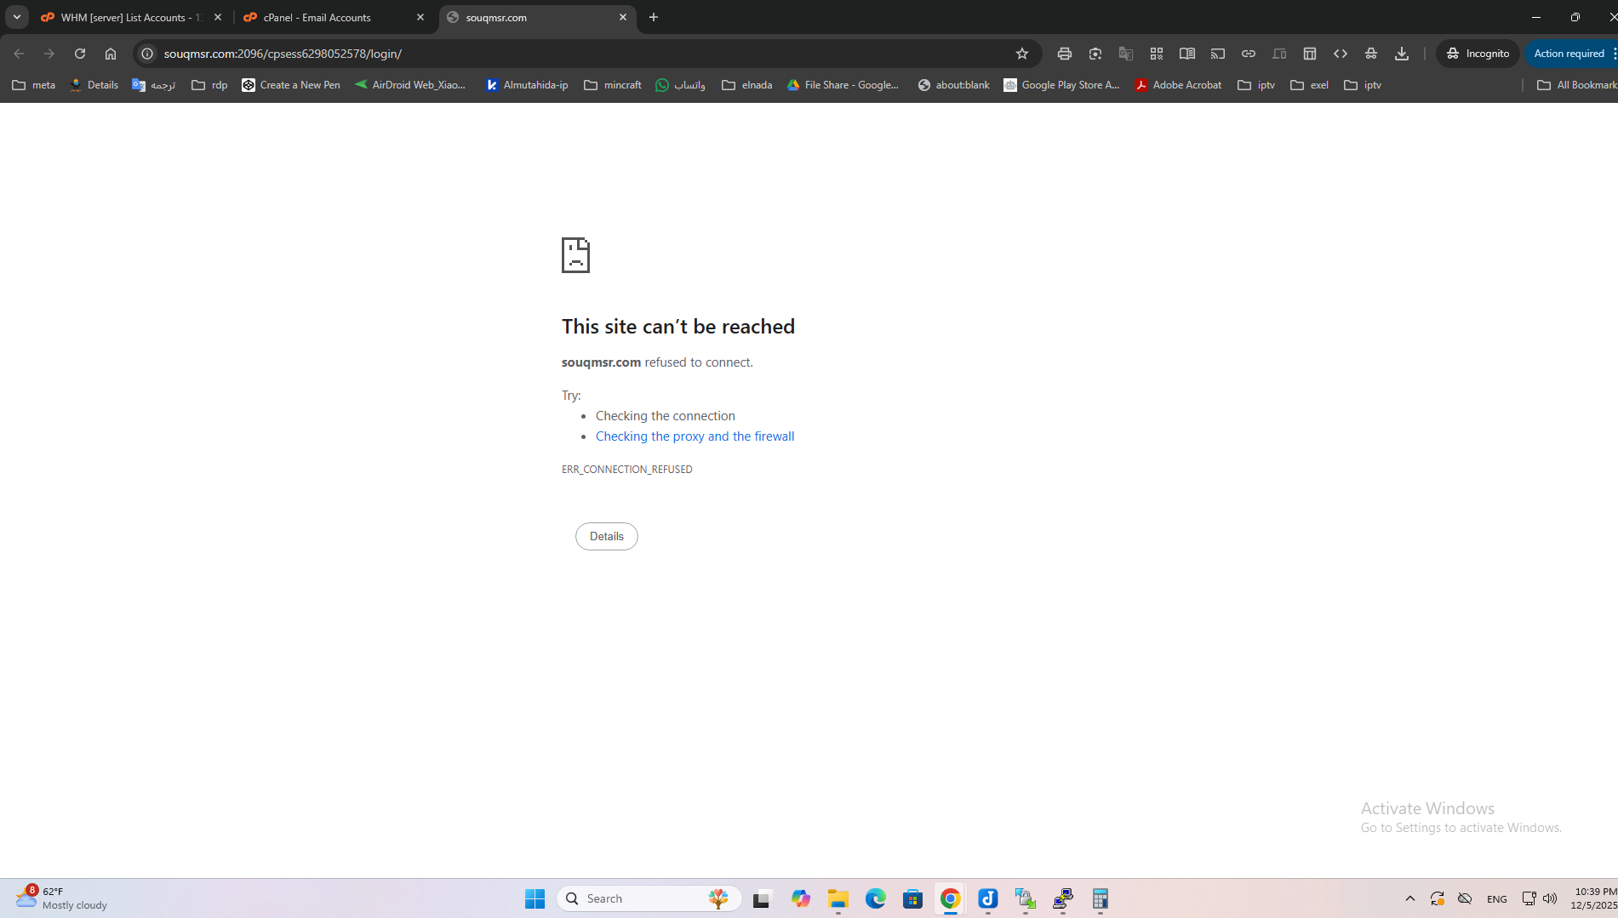Open Checking the proxy and firewall link

695,436
